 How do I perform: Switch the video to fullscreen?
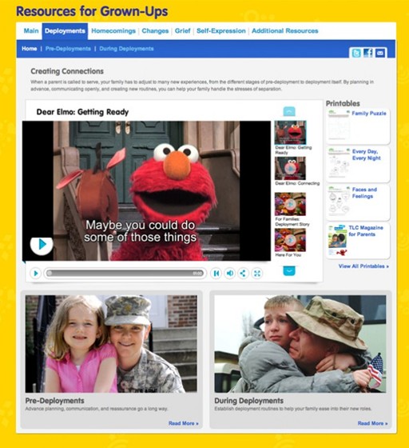pos(256,274)
